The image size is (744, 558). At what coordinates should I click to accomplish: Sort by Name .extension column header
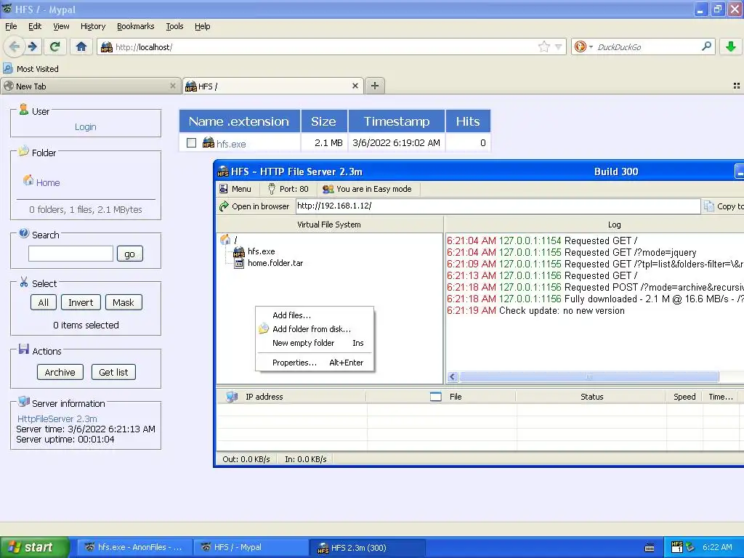[x=239, y=121]
